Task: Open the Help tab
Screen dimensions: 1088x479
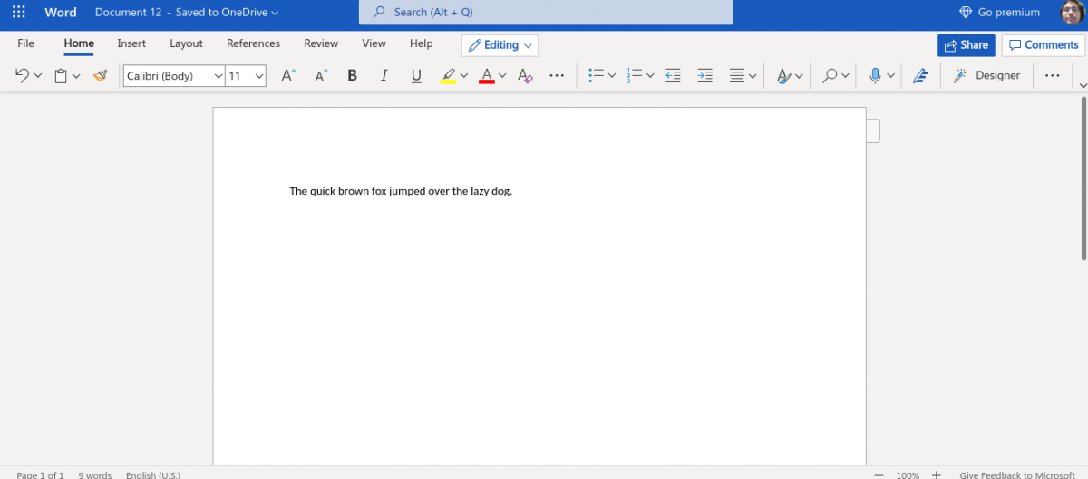Action: [421, 43]
